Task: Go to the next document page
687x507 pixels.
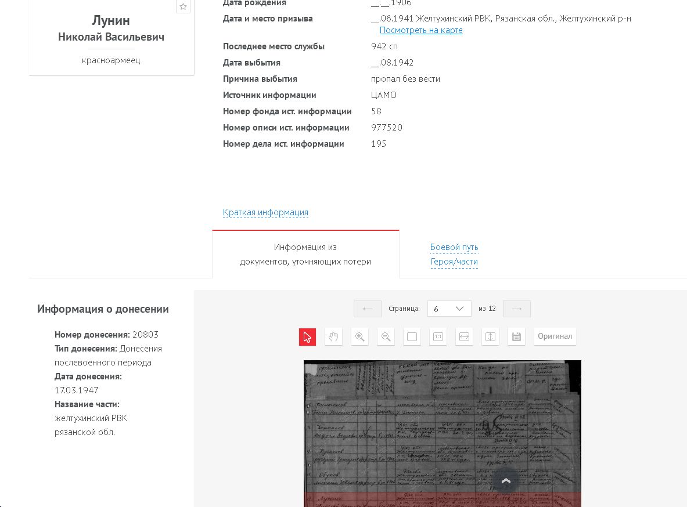Action: tap(516, 309)
